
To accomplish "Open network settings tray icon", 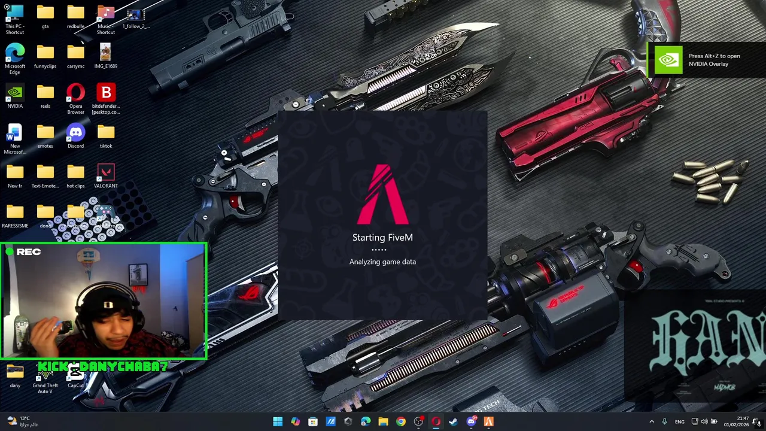I will coord(695,422).
